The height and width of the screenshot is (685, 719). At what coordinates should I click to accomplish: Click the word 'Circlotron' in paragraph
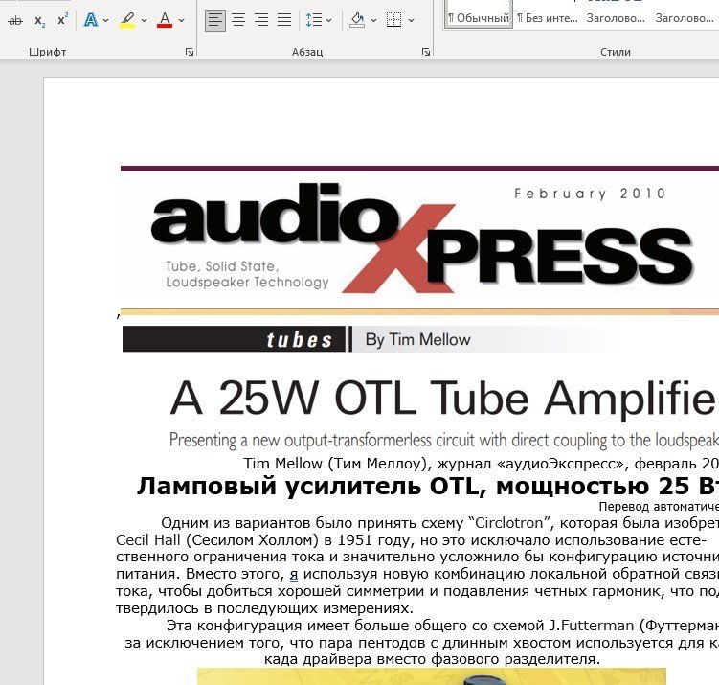[x=509, y=523]
